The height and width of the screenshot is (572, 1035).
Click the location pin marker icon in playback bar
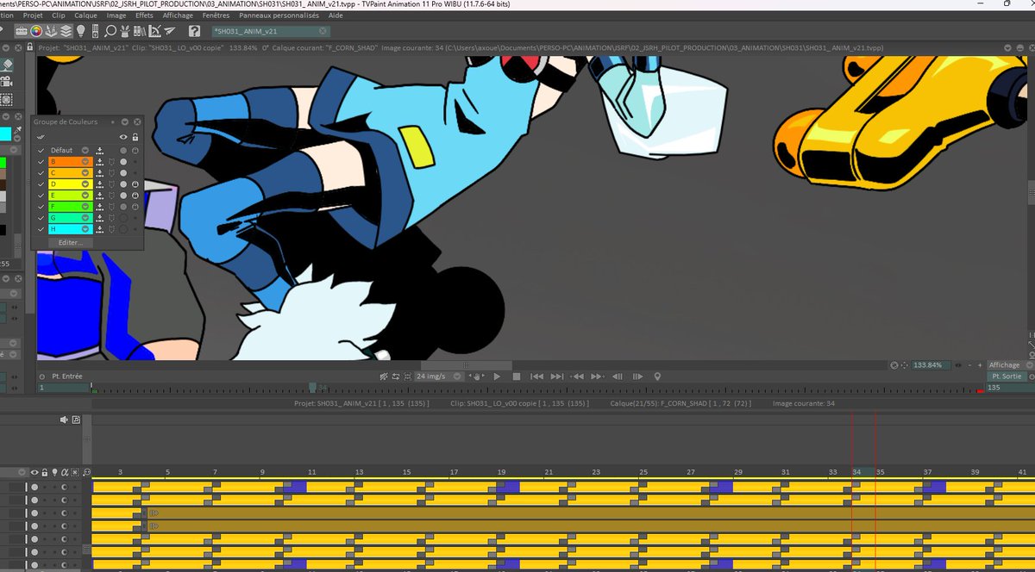pos(657,376)
